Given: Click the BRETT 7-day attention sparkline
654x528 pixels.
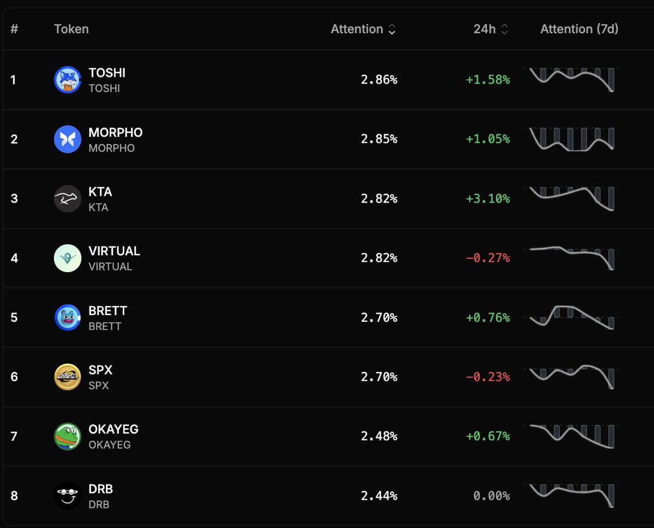Looking at the screenshot, I should point(571,317).
